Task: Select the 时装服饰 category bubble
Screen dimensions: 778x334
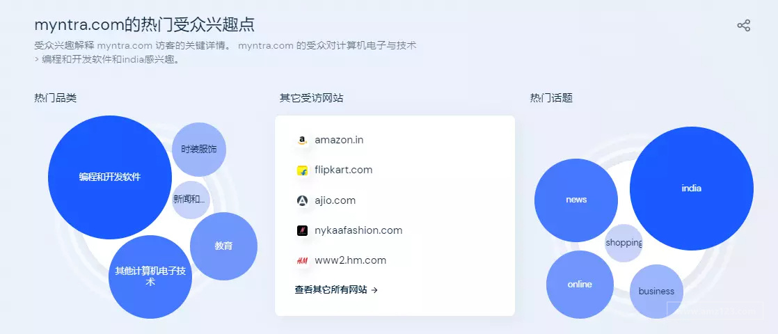Action: pyautogui.click(x=199, y=150)
